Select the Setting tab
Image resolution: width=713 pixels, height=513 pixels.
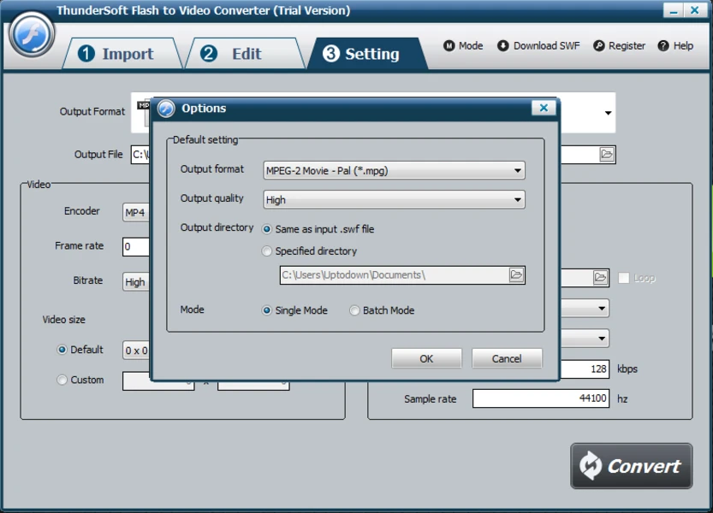[366, 54]
